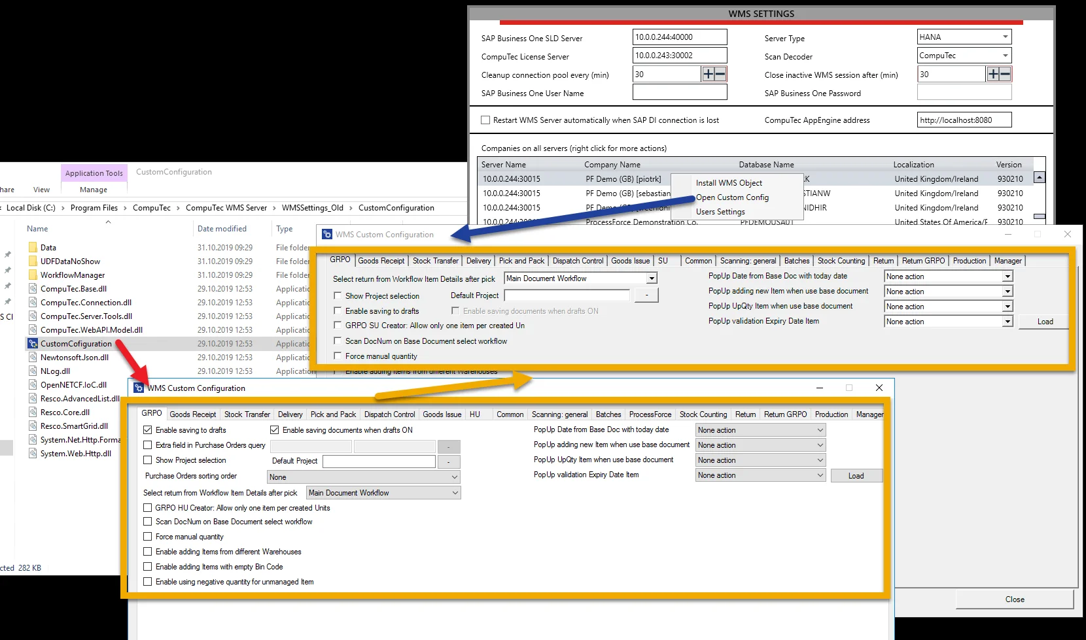Click the Resco.Core.dll file icon

click(33, 413)
